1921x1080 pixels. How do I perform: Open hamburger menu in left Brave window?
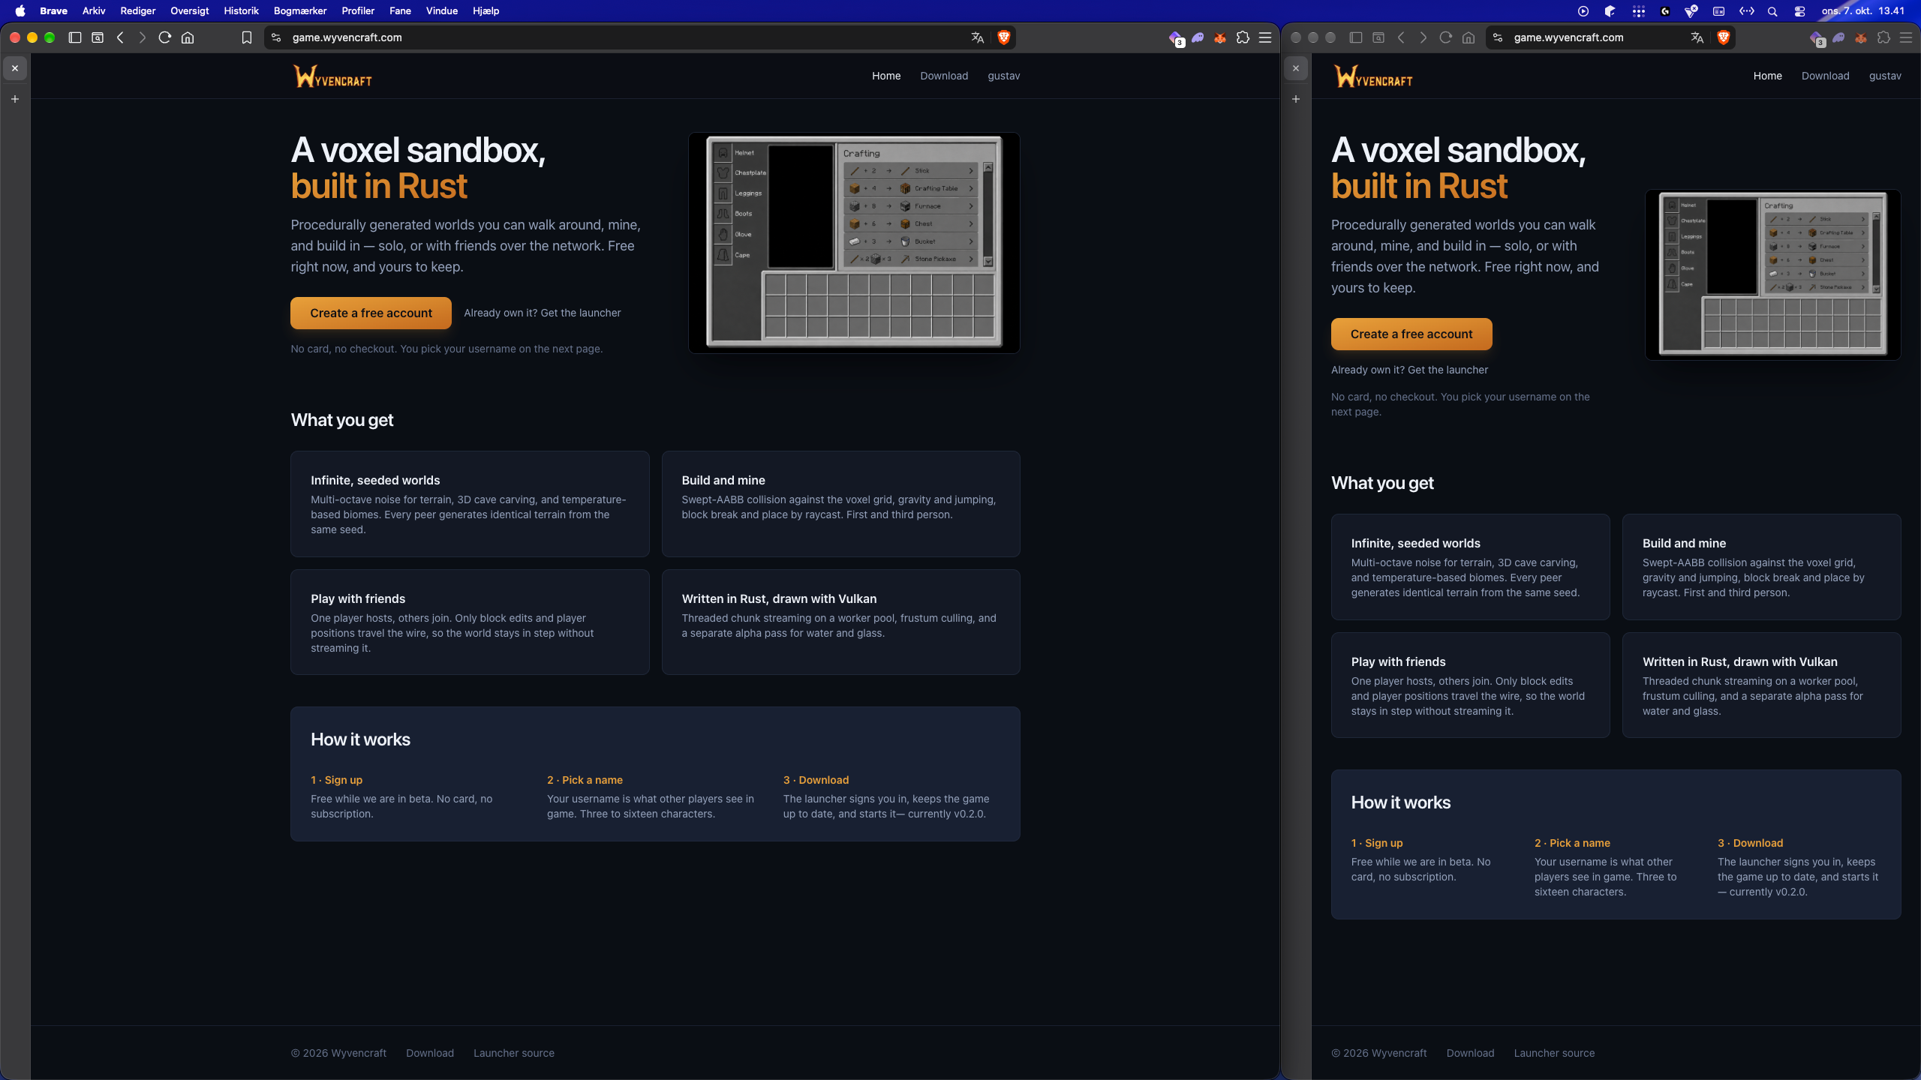(x=1265, y=37)
